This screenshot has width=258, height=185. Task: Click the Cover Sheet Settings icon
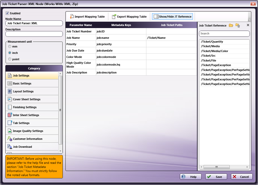click(x=10, y=99)
